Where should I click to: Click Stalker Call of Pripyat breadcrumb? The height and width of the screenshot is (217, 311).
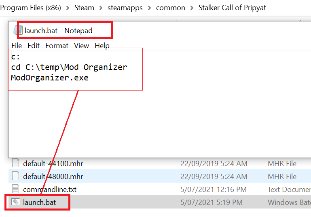(232, 8)
